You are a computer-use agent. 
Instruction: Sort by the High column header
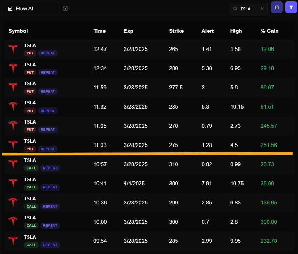click(236, 31)
